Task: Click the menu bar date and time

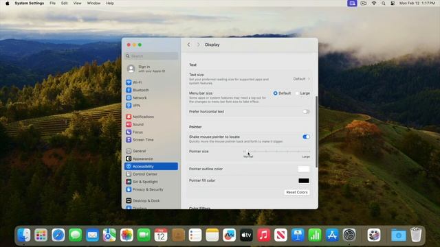Action: click(x=417, y=3)
